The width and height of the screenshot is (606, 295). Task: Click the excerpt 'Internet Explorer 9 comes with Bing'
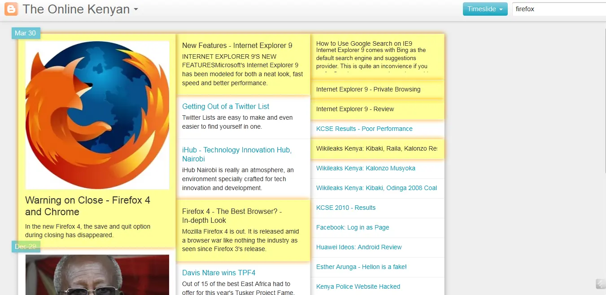(372, 60)
